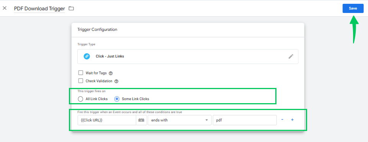Edit trigger type using the pencil icon

[291, 56]
